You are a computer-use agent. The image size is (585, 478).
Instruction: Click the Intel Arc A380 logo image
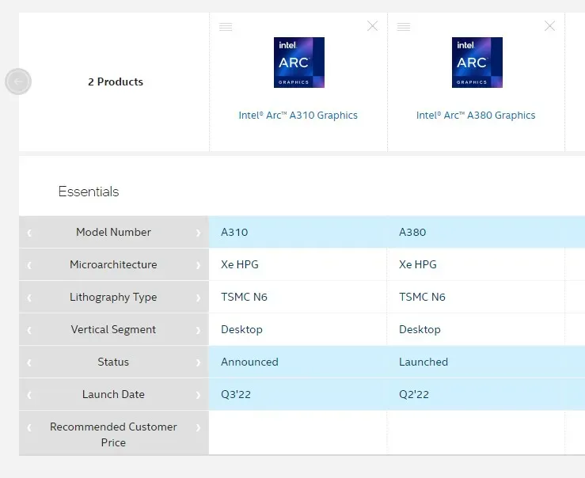point(477,63)
